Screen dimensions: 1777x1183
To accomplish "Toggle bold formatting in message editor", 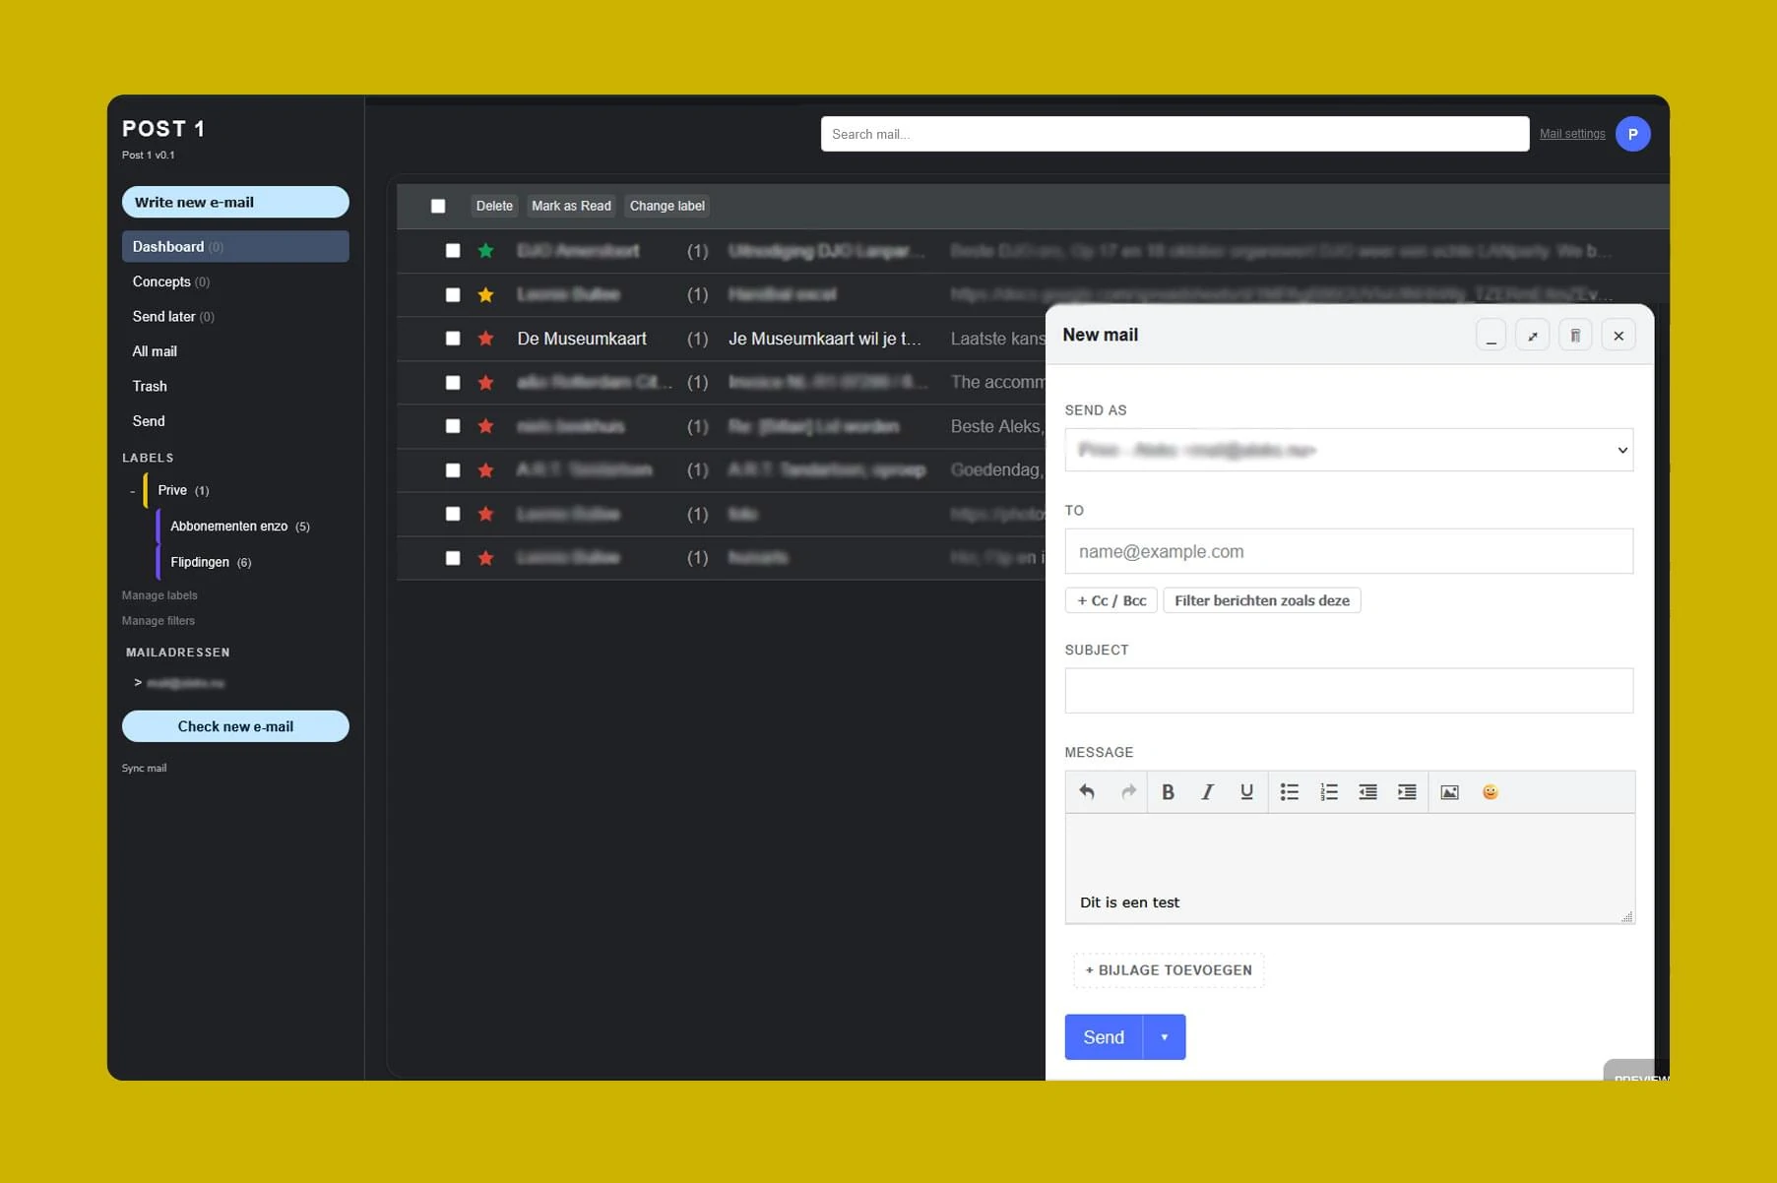I will 1168,791.
